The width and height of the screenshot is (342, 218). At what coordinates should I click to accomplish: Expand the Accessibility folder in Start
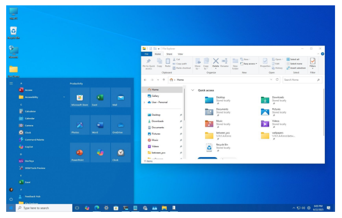64,97
